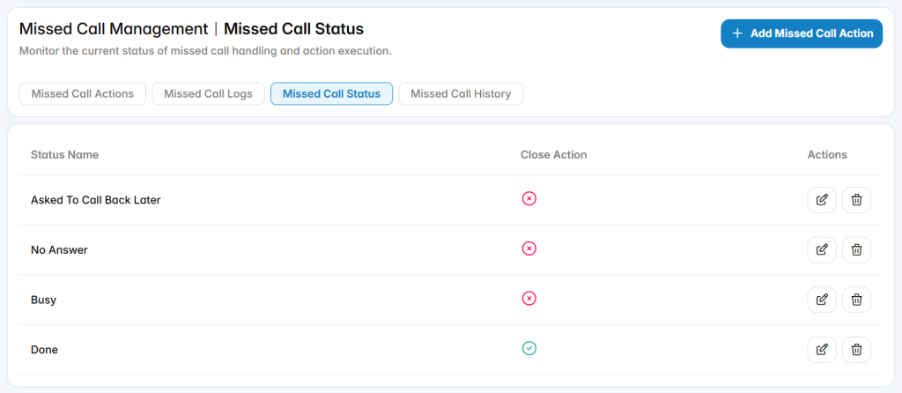Click the trash icon for No Answer
Image resolution: width=902 pixels, height=393 pixels.
856,249
